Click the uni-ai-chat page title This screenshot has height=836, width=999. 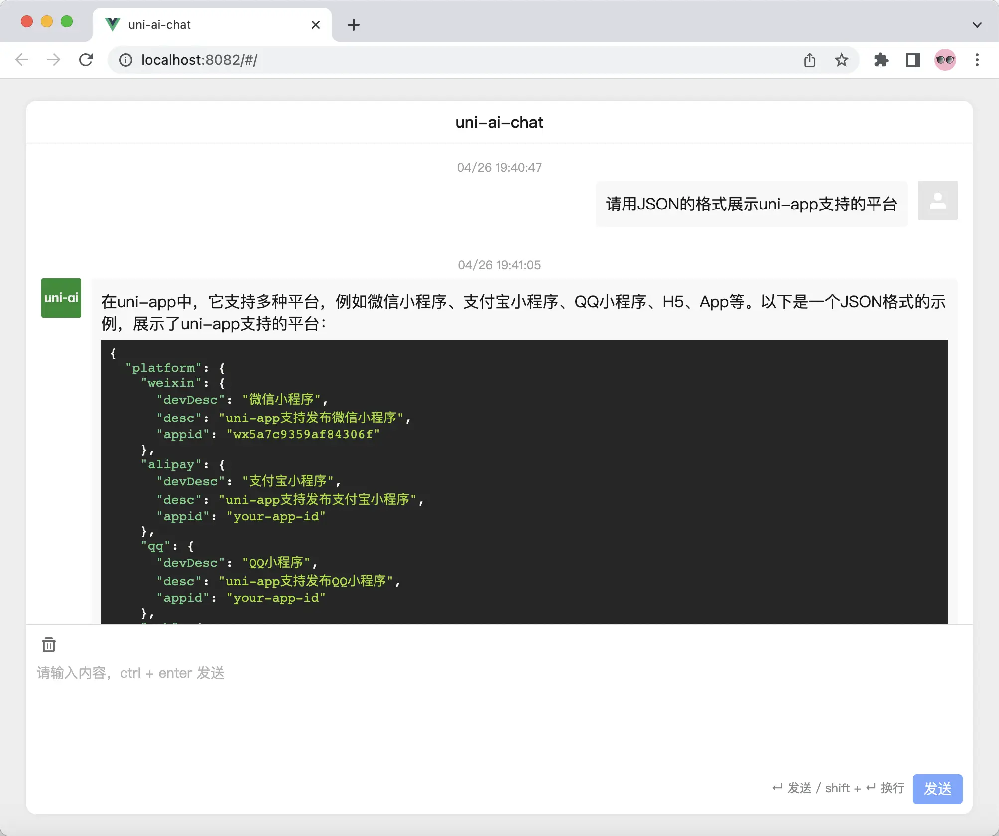click(499, 122)
